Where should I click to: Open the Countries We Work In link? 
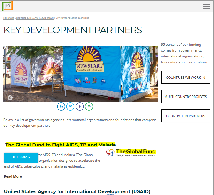point(185,77)
